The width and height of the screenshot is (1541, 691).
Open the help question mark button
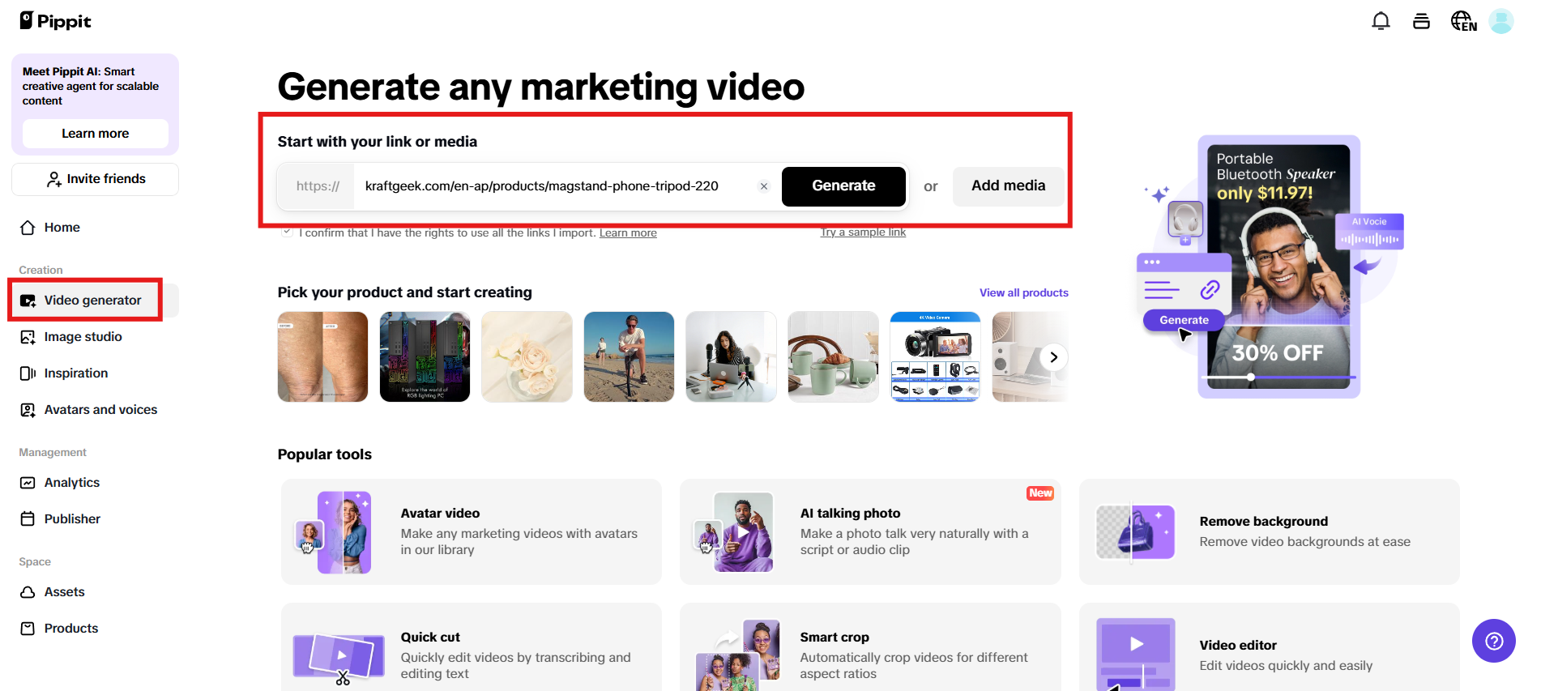(x=1493, y=641)
